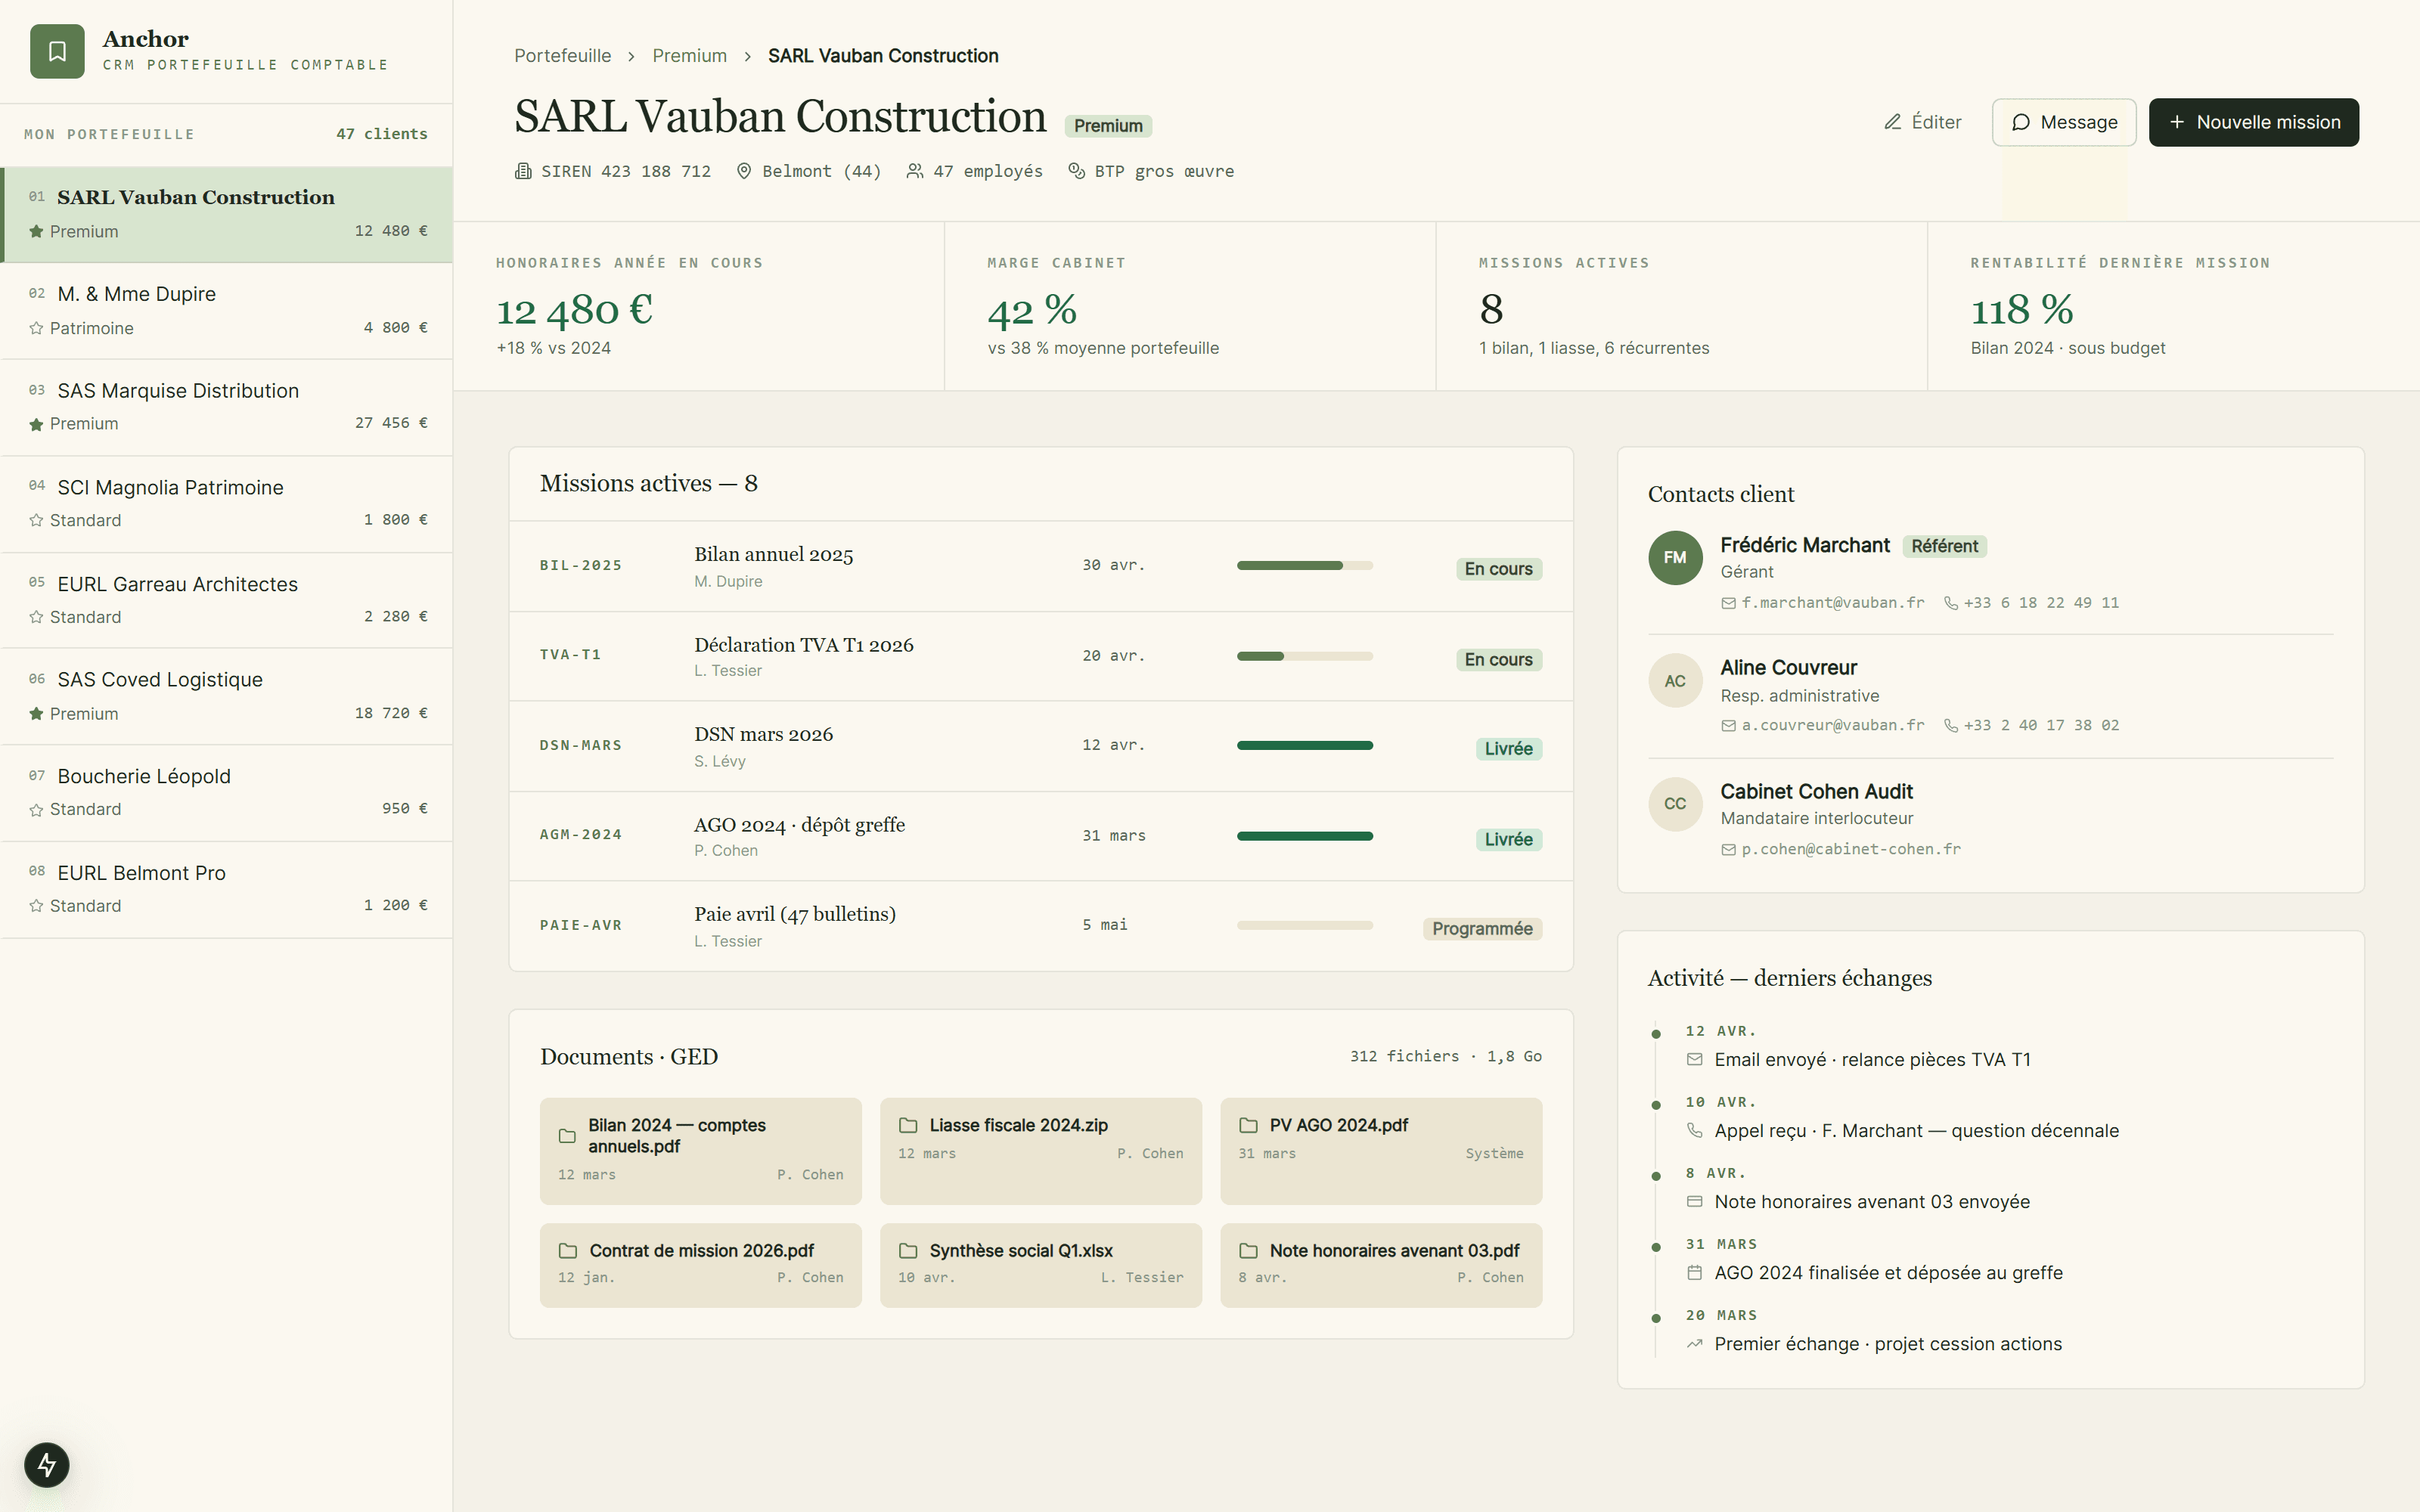Go to the Premium breadcrumb level
Viewport: 2420px width, 1512px height.
tap(690, 56)
